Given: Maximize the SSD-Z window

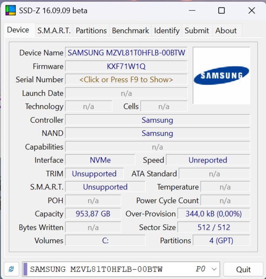Looking at the screenshot, I should click(x=221, y=11).
